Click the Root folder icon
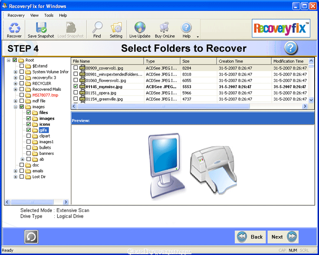 point(21,60)
